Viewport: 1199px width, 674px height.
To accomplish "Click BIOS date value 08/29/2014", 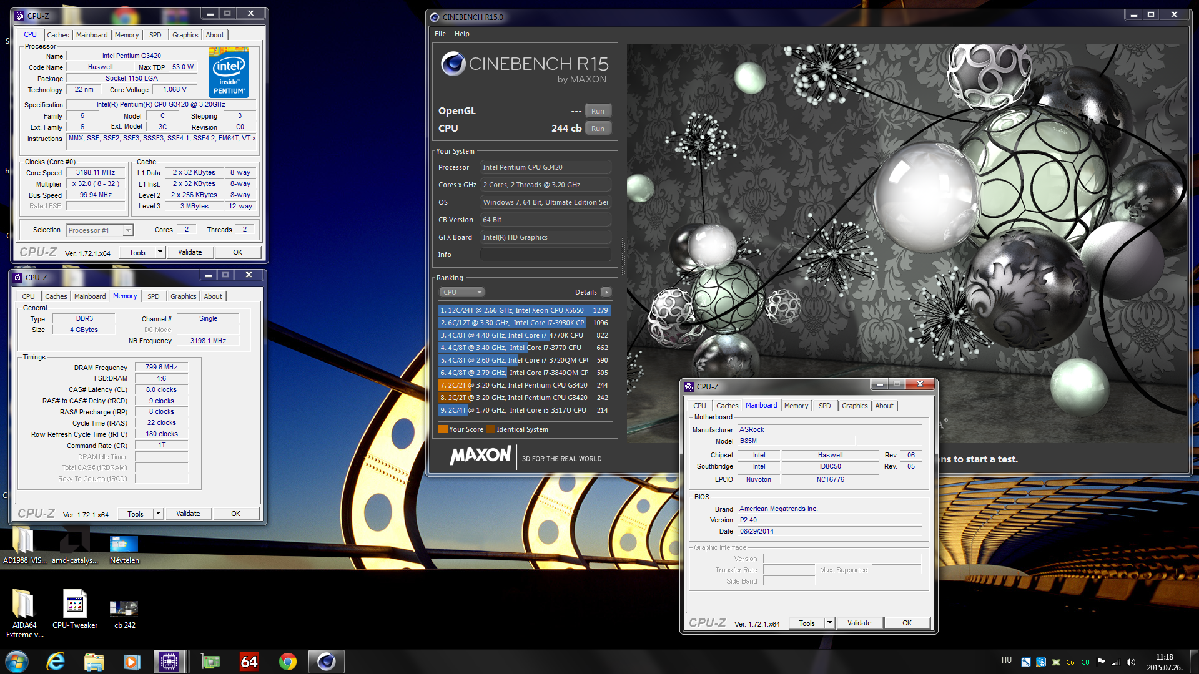I will 829,532.
